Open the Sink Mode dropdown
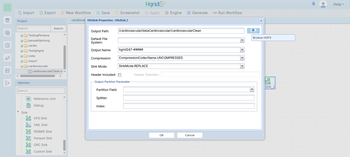Viewport: 350px width, 157px height. [242, 66]
